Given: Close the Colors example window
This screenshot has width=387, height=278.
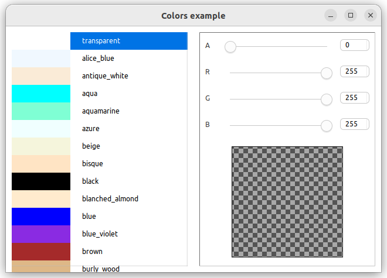Looking at the screenshot, I should tap(371, 16).
